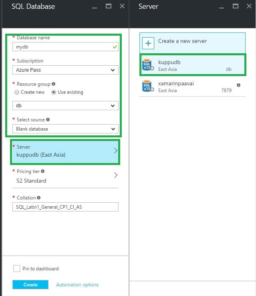Click info icon next to Resource group
This screenshot has width=256, height=296.
[53, 84]
